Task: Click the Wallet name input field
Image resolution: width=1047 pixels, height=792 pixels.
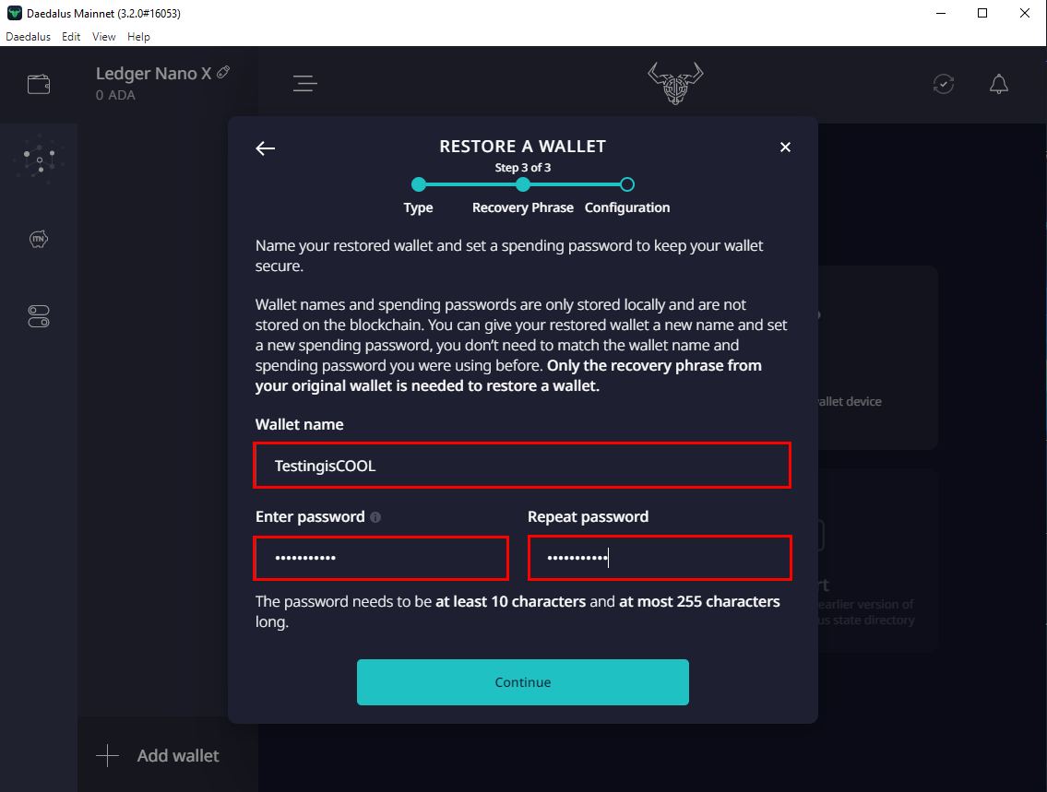Action: click(x=522, y=466)
